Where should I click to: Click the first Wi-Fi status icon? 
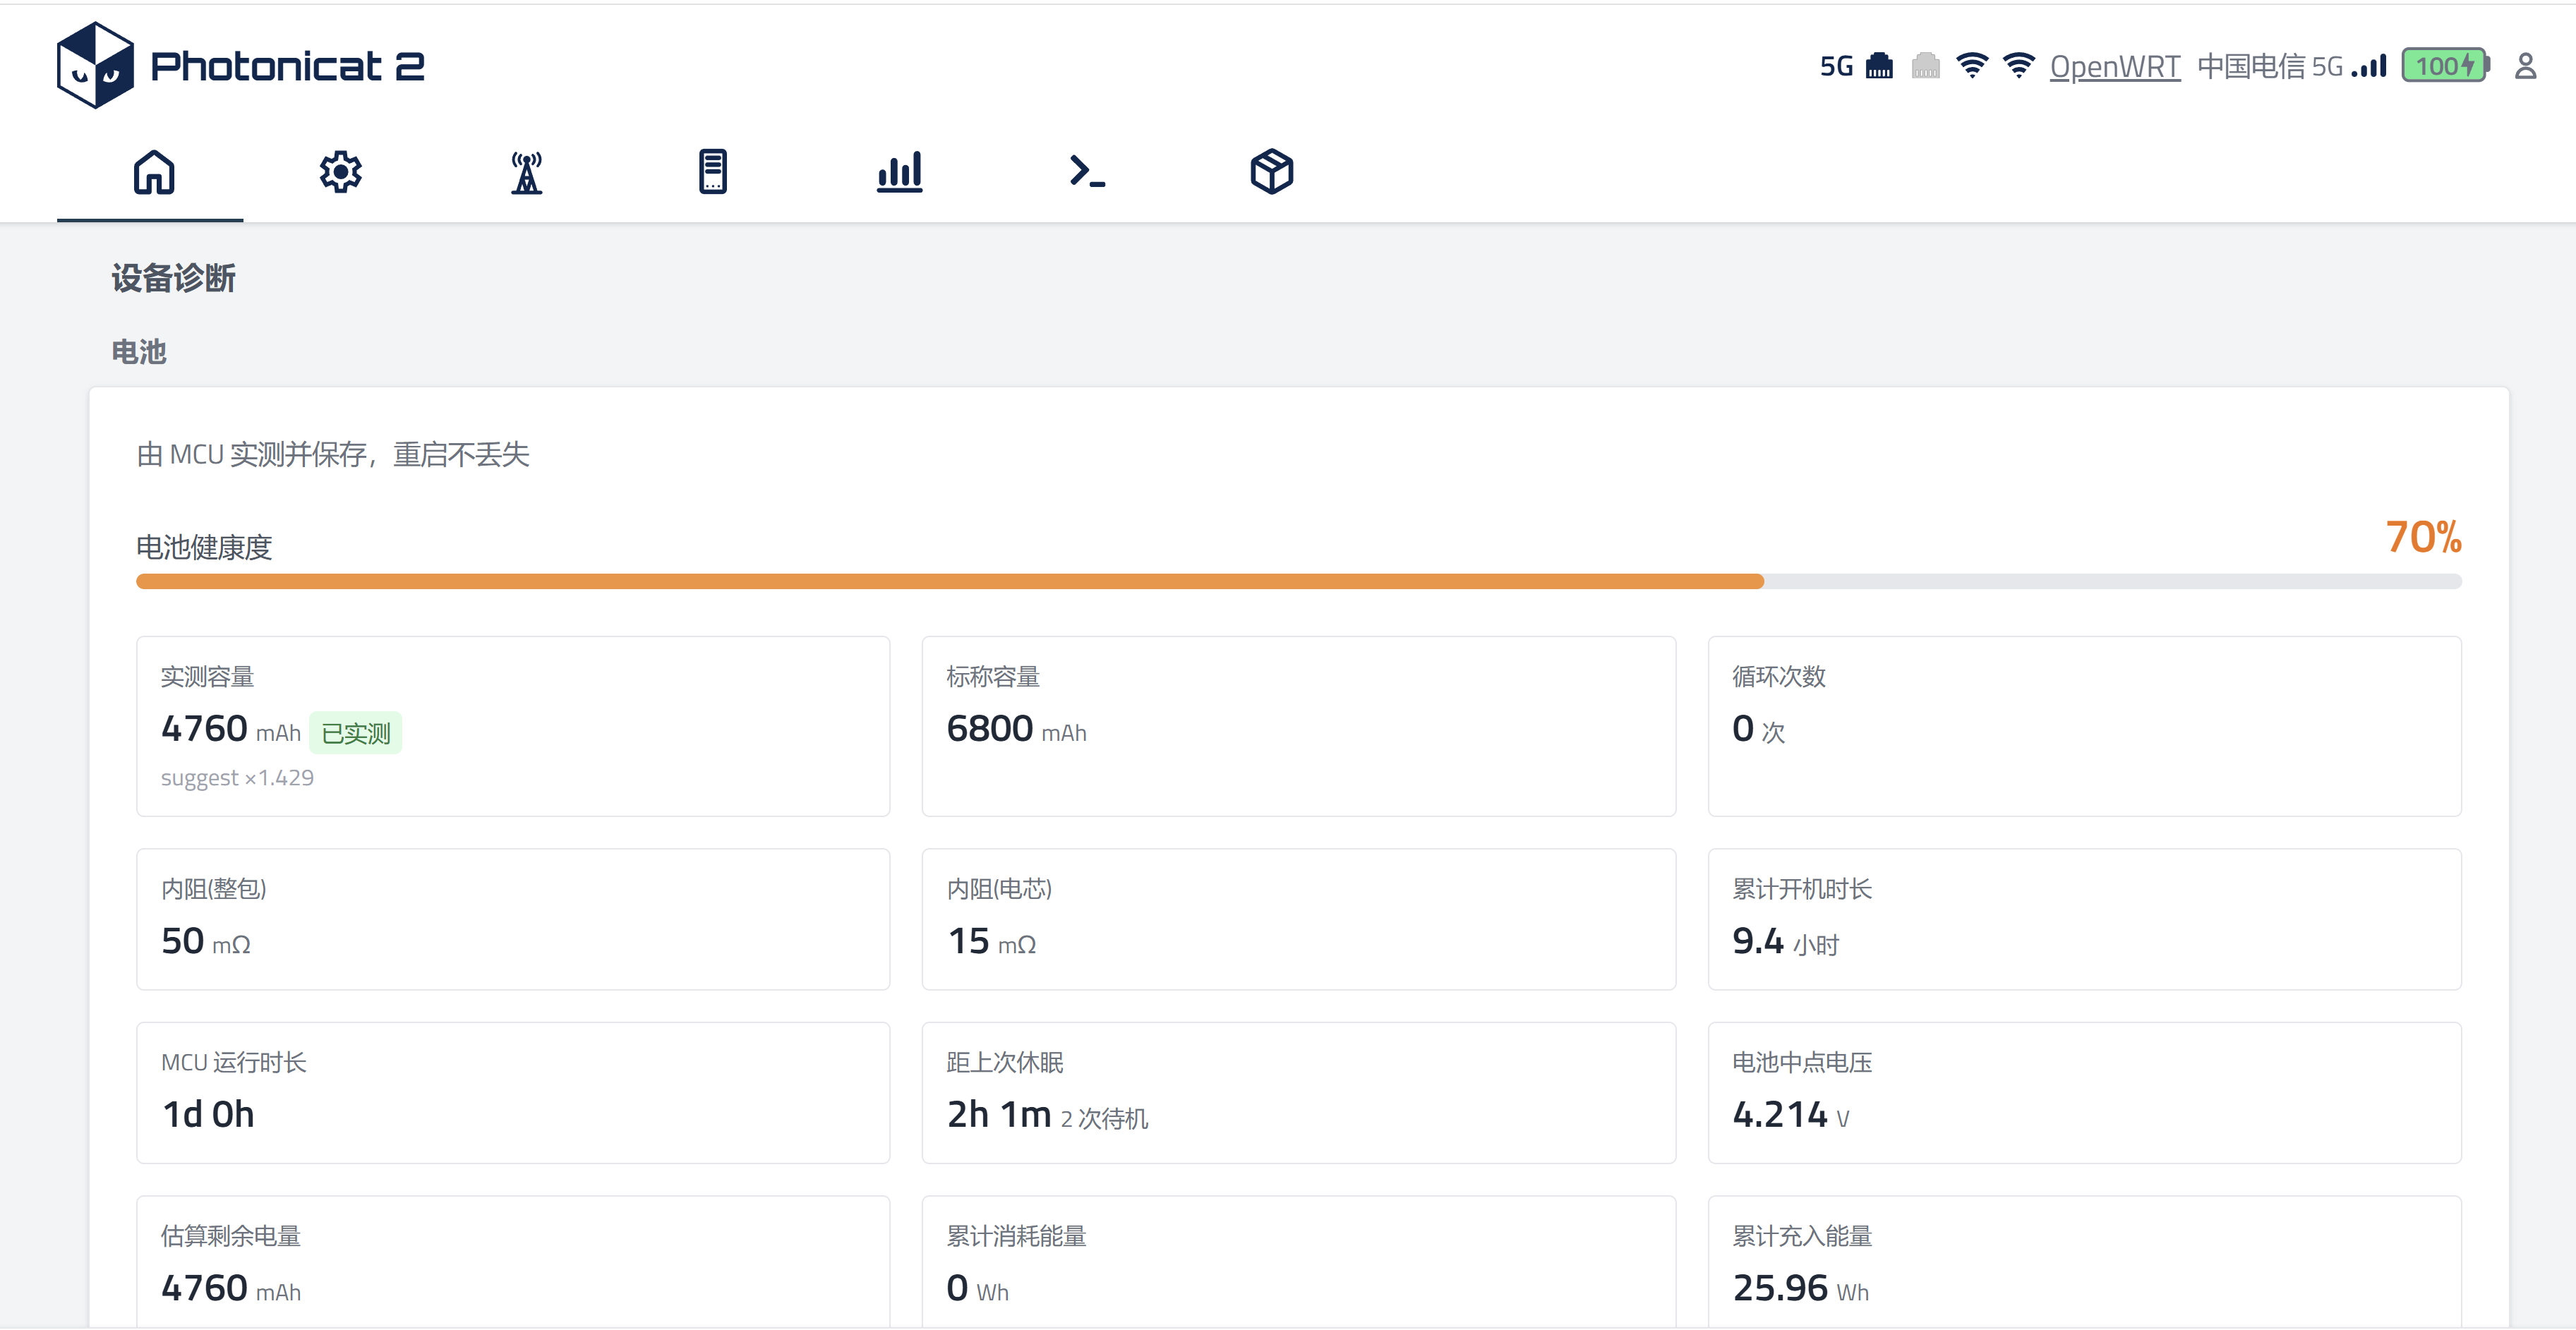1972,66
